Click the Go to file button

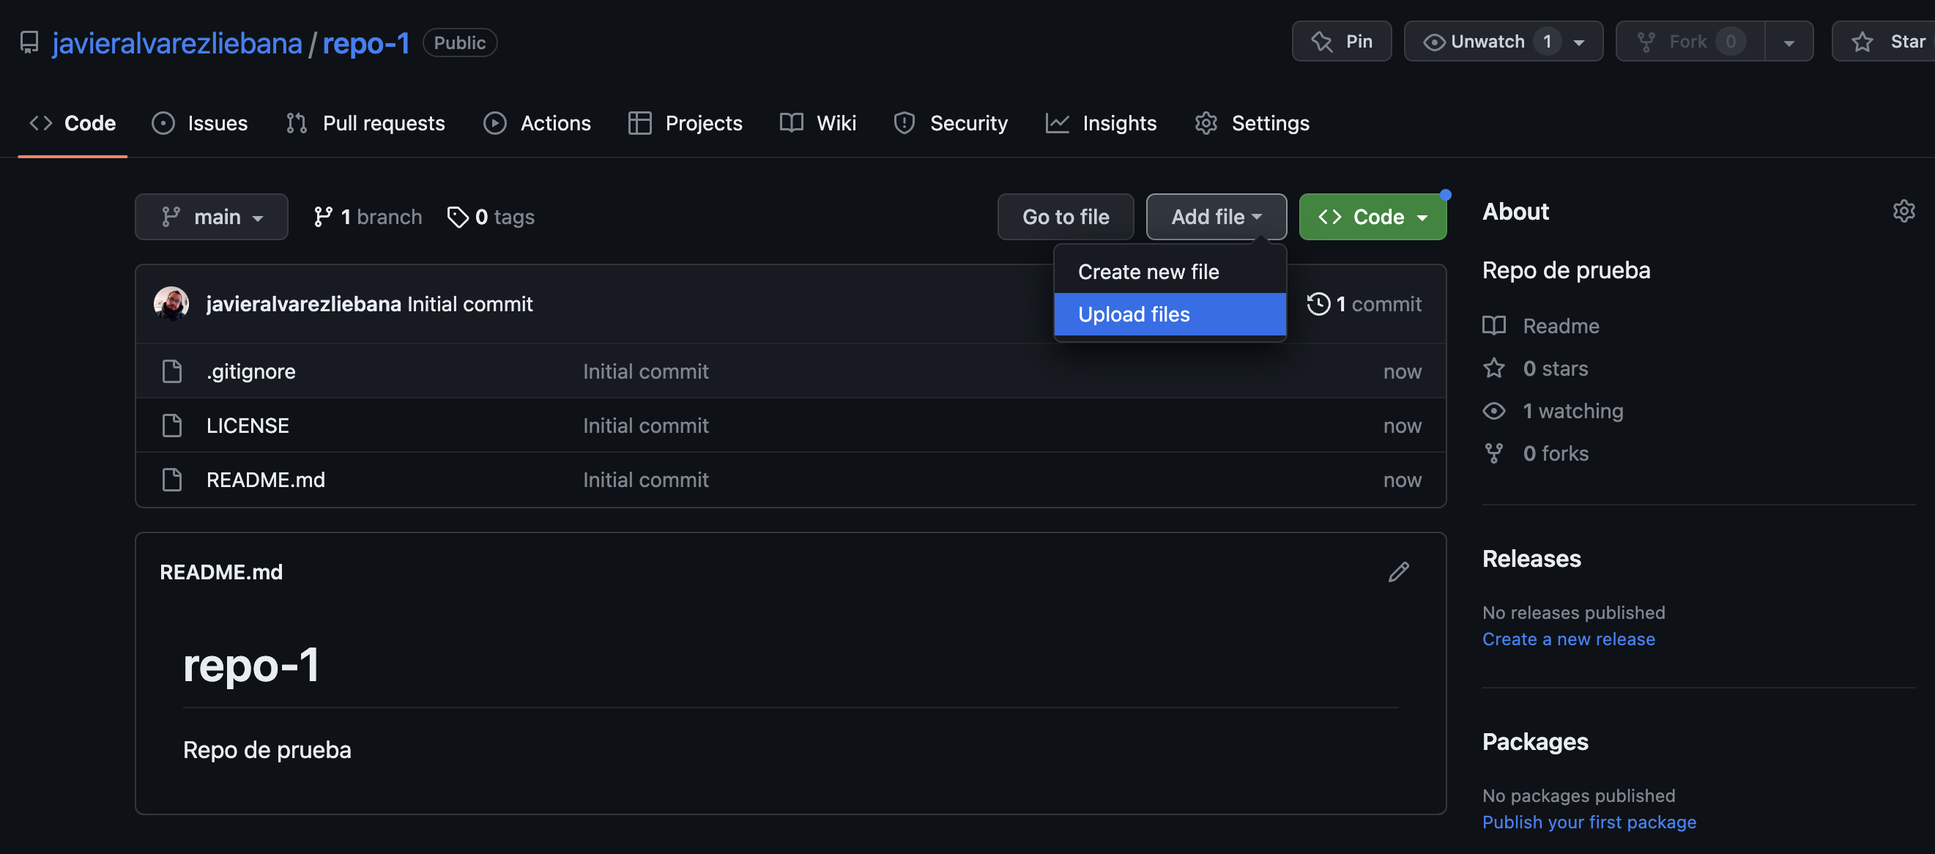(1064, 217)
